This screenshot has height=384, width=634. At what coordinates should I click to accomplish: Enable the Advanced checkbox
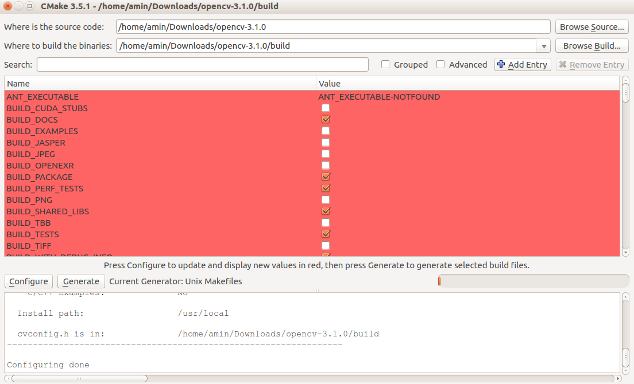(x=440, y=65)
